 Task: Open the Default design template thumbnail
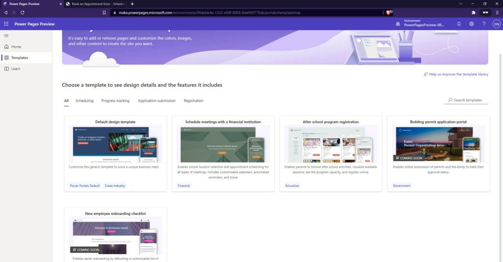(x=115, y=145)
